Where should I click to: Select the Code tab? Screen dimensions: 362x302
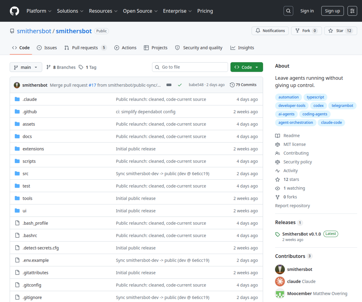coord(21,48)
